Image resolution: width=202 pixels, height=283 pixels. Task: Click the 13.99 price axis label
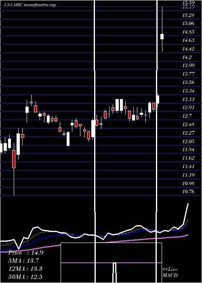click(x=188, y=65)
